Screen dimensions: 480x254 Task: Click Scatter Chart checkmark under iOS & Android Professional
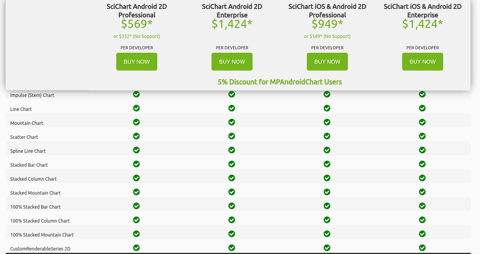pyautogui.click(x=327, y=136)
